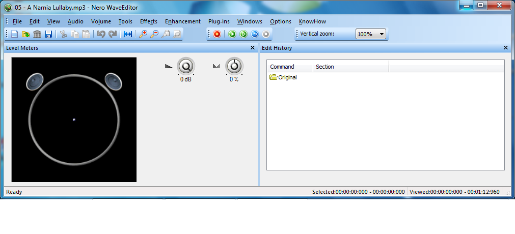Copy selection using the copy icon
515x234 pixels.
75,34
